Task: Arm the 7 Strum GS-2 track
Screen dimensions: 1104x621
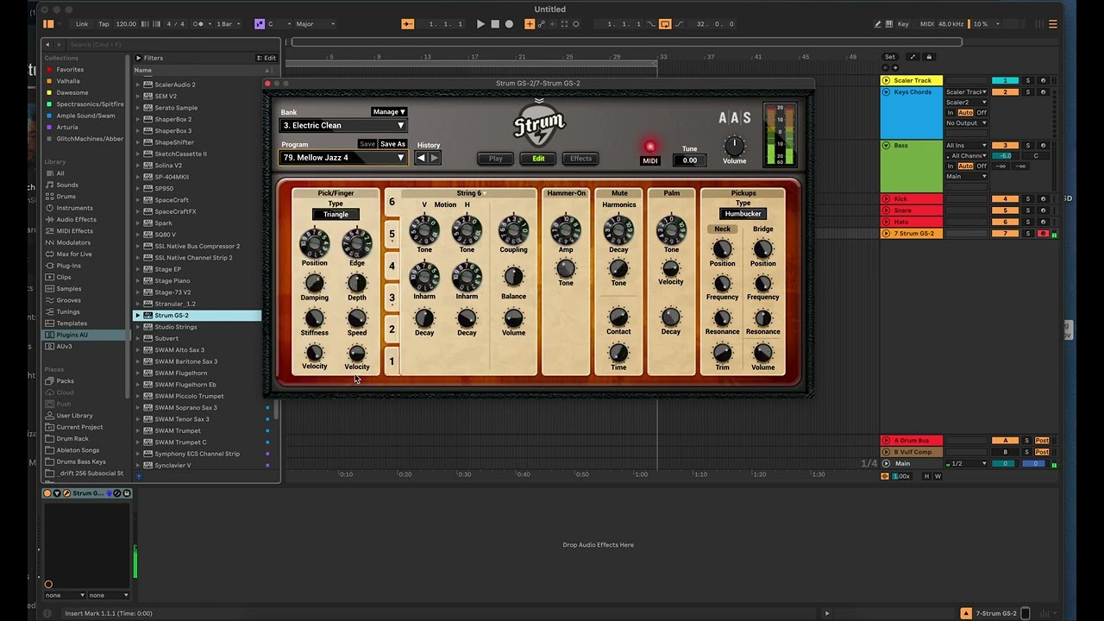Action: (x=1043, y=234)
